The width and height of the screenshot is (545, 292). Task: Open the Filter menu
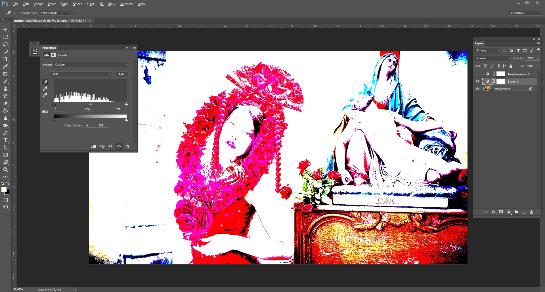tap(90, 4)
